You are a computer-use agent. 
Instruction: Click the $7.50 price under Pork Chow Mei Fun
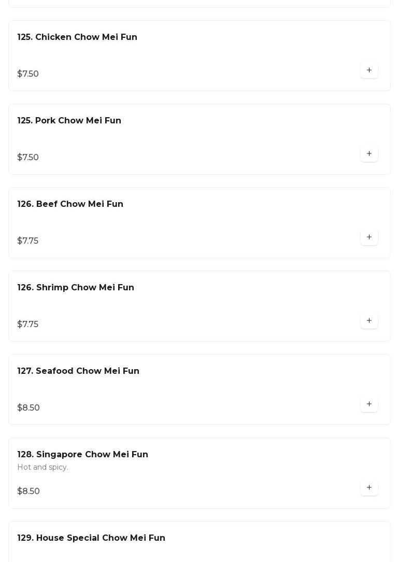[28, 158]
